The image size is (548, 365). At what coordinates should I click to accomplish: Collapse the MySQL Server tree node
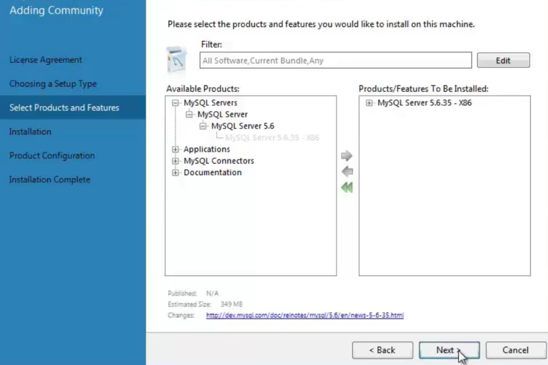pyautogui.click(x=189, y=114)
